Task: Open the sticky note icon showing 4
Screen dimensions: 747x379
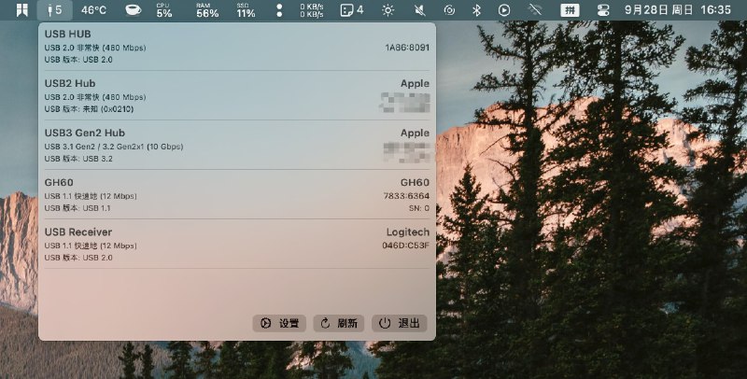Action: pos(351,10)
